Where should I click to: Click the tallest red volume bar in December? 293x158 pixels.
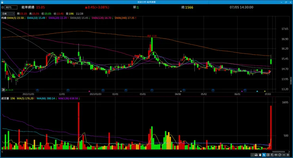click(78, 126)
